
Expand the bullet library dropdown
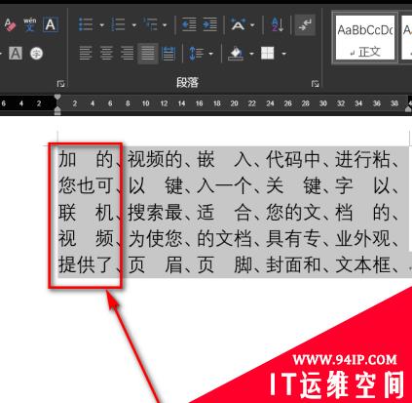click(101, 25)
